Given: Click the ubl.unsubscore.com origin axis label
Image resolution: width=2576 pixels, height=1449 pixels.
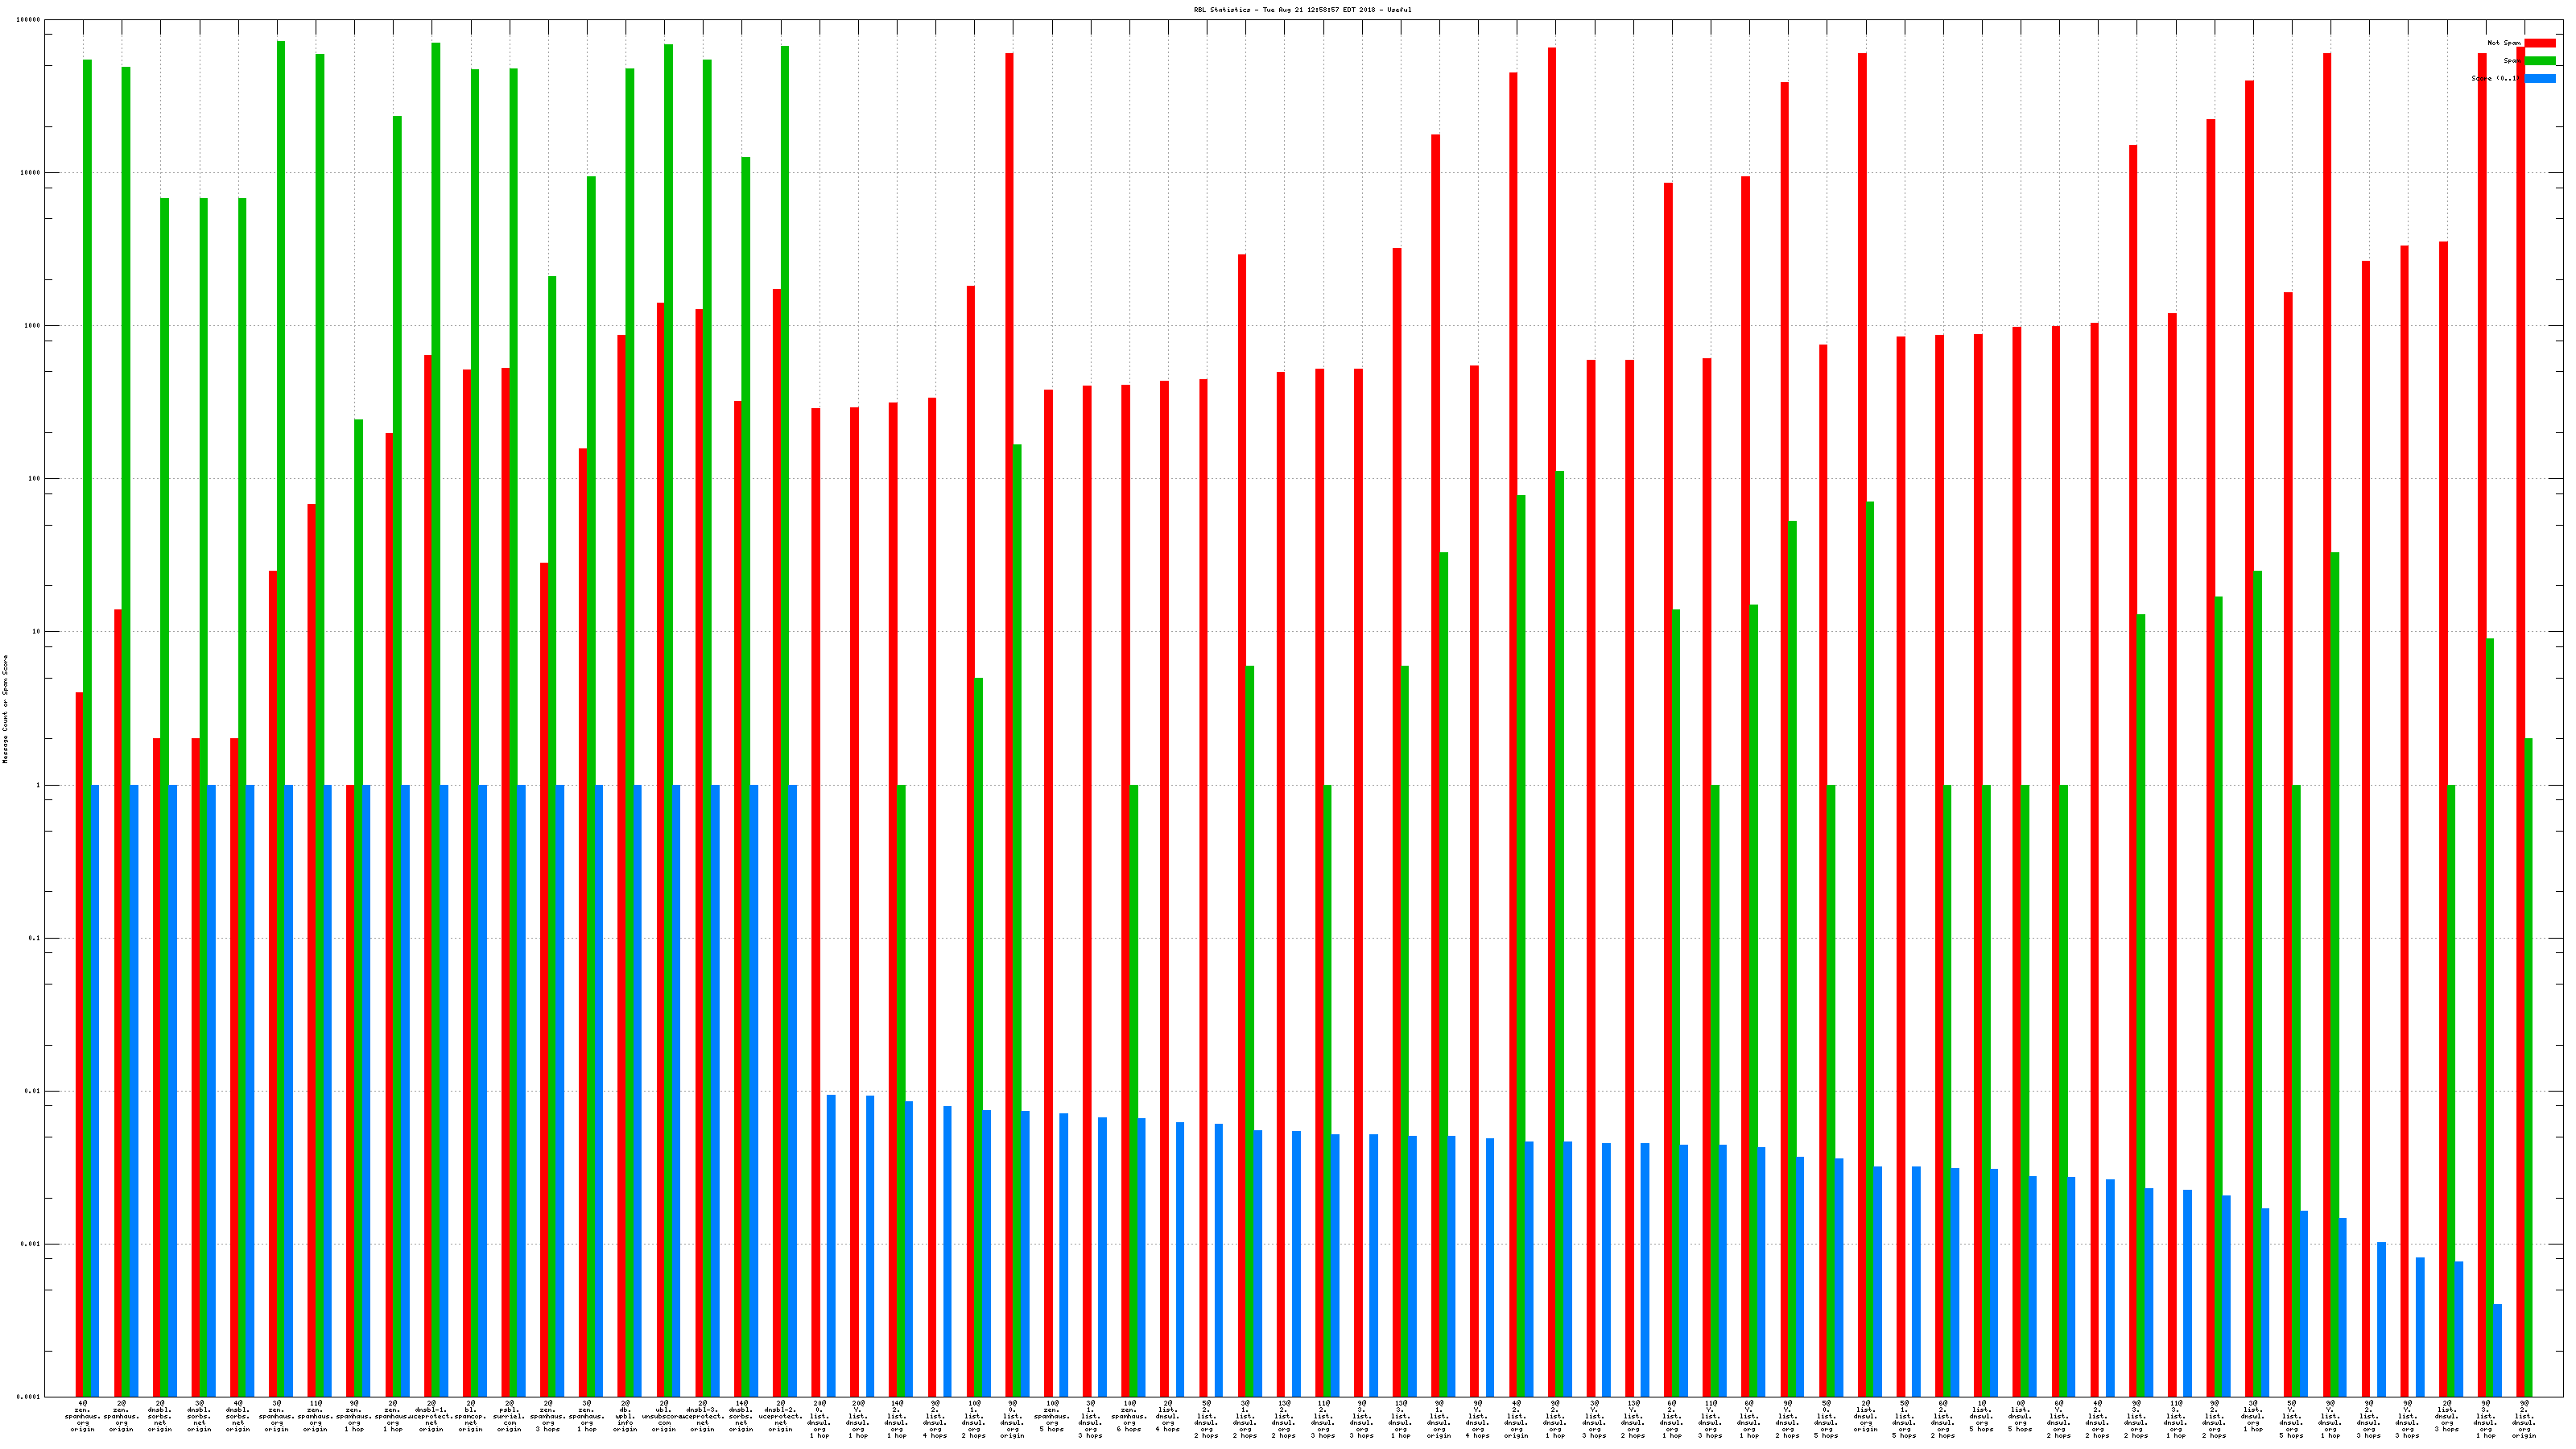Looking at the screenshot, I should tap(664, 1416).
